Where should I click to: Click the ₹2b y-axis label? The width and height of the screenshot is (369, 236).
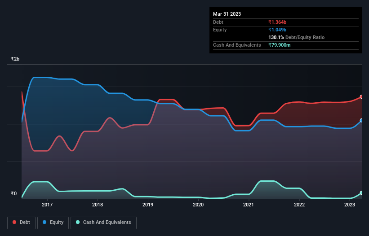pos(15,59)
